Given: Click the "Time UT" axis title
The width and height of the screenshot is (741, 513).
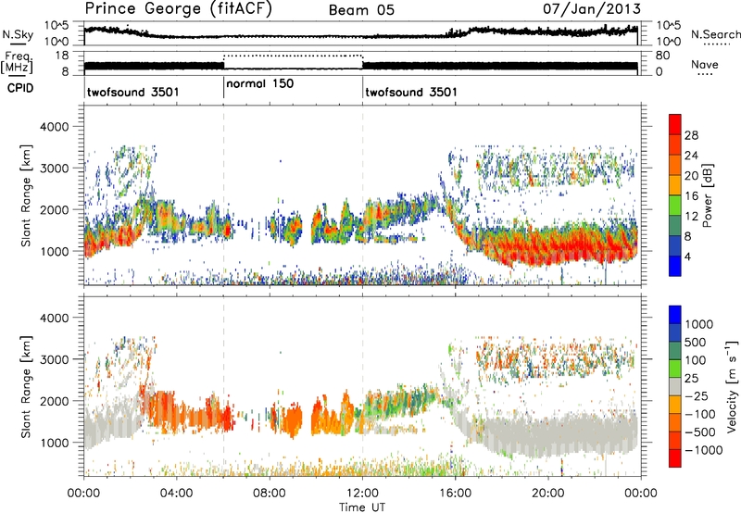Looking at the screenshot, I should (x=362, y=507).
